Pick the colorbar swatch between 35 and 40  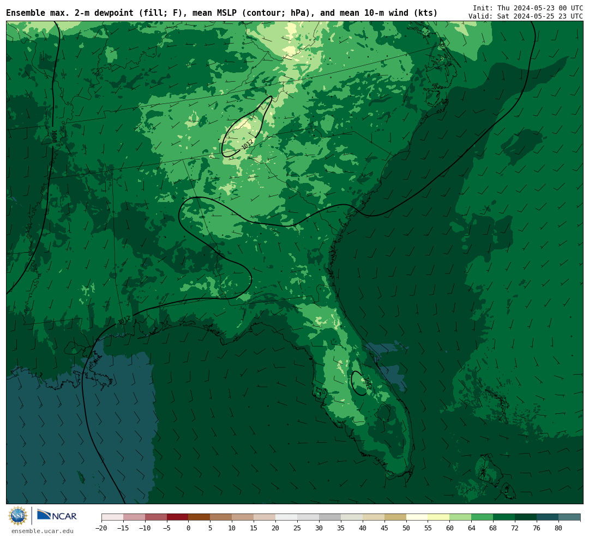(x=352, y=517)
